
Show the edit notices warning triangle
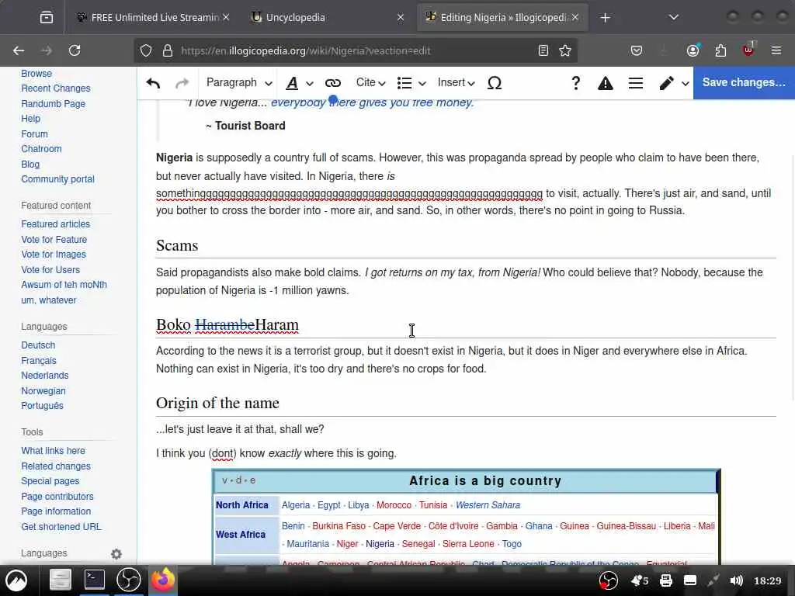click(605, 83)
